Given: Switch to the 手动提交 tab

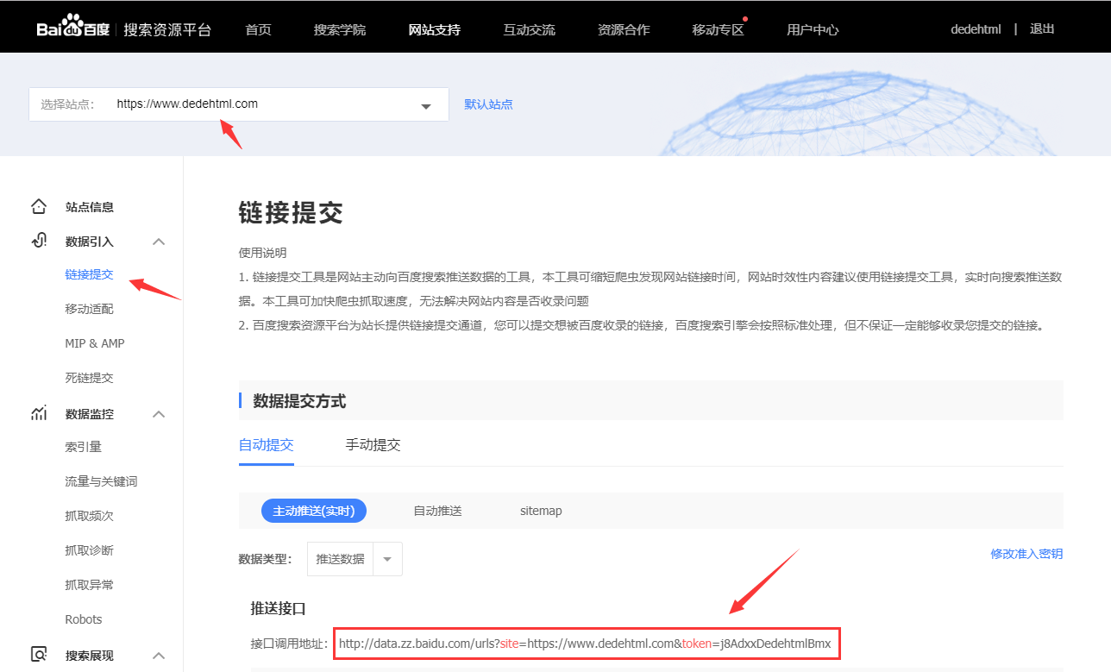Looking at the screenshot, I should pos(373,445).
